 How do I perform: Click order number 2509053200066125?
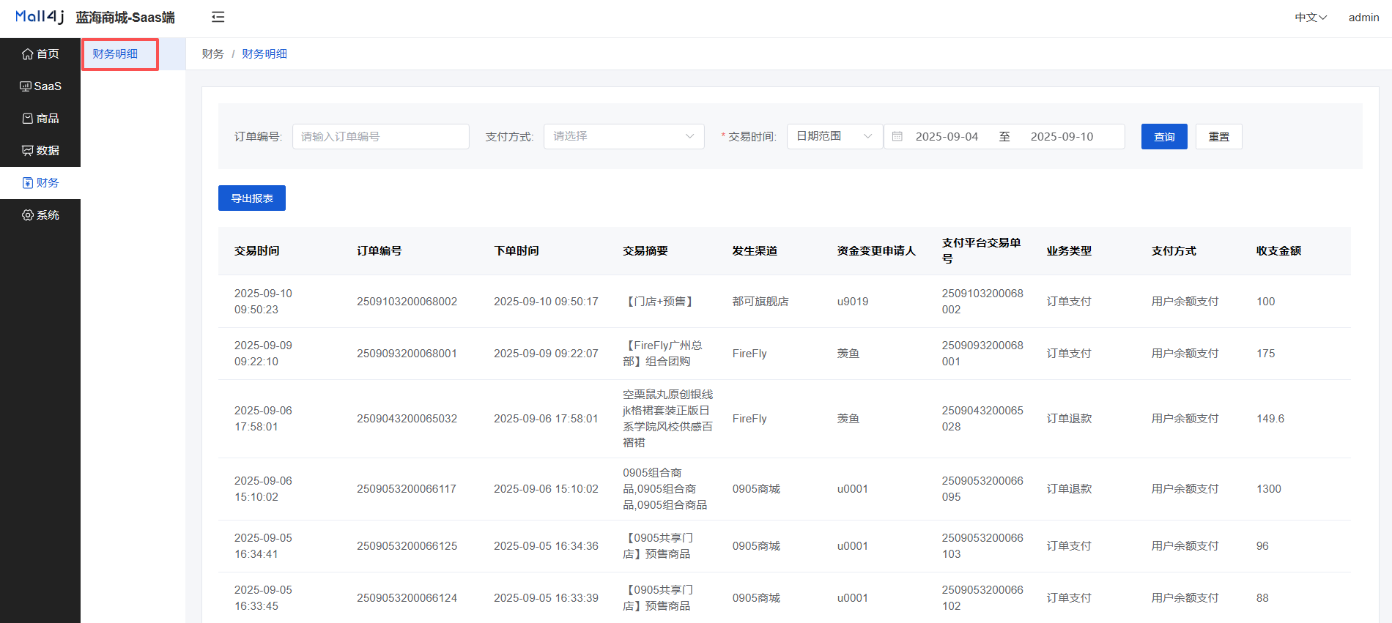[x=407, y=546]
